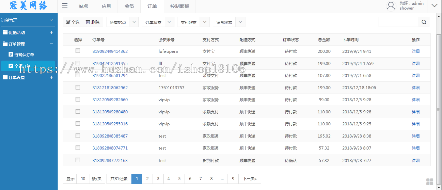The width and height of the screenshot is (442, 190).
Task: Click the 2018/12/18 18:06 order time cell
Action: click(359, 88)
